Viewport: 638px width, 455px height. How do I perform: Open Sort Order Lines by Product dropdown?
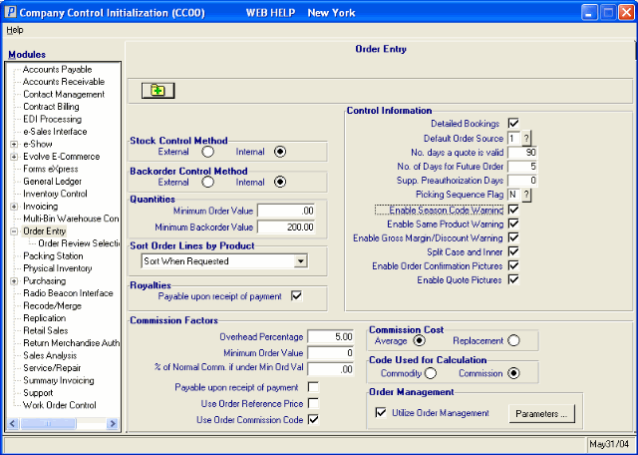click(300, 261)
